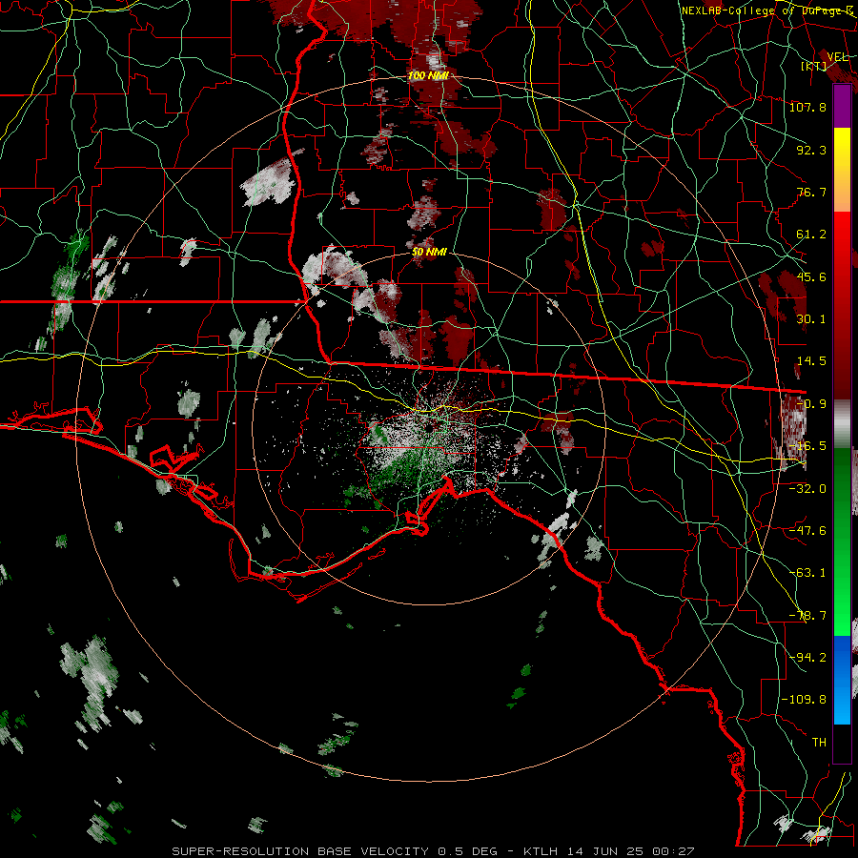Select the -109.8 velocity scale value

click(x=804, y=700)
